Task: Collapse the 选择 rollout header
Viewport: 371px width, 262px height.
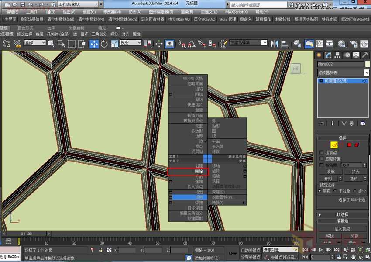Action: [342, 138]
